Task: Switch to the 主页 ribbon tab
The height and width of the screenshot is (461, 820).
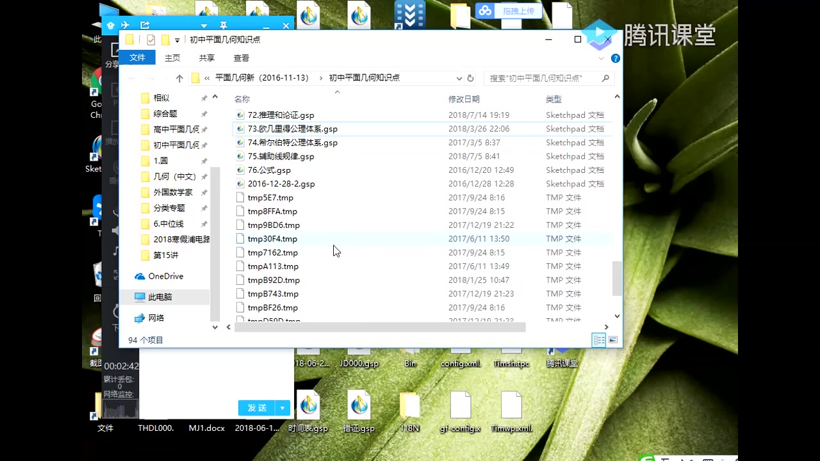Action: pyautogui.click(x=172, y=58)
